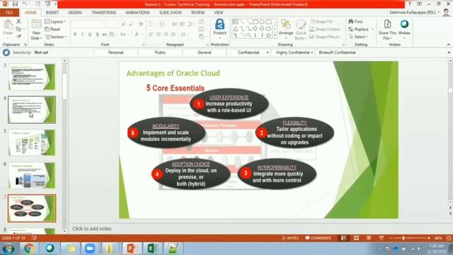Click the Undo arrow icon

tap(25, 4)
